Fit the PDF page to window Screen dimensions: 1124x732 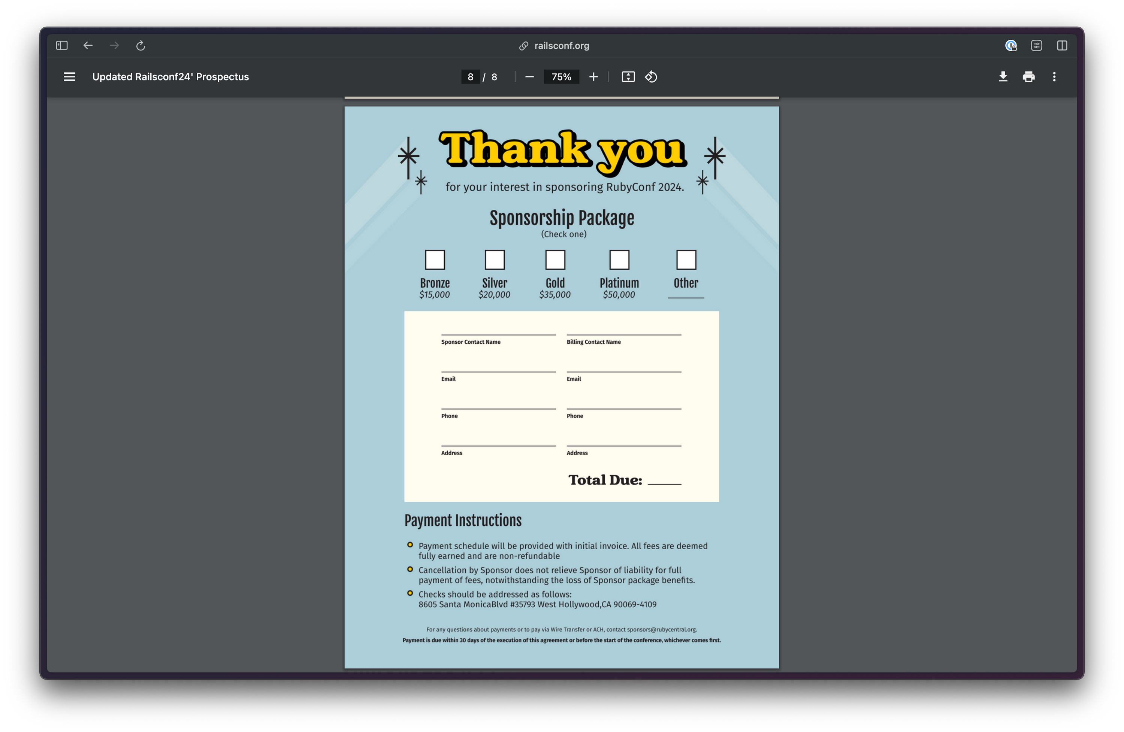click(628, 76)
